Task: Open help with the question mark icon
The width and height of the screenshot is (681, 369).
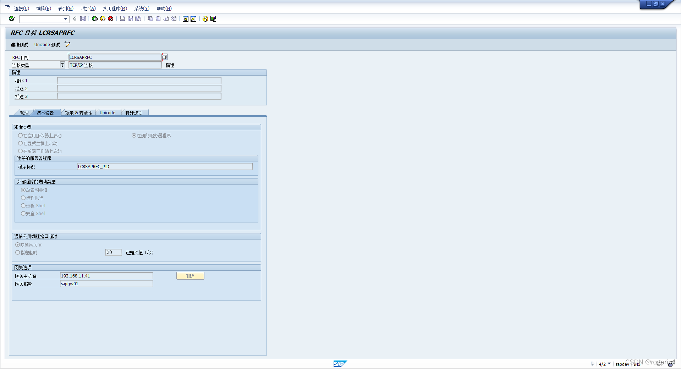Action: tap(205, 19)
